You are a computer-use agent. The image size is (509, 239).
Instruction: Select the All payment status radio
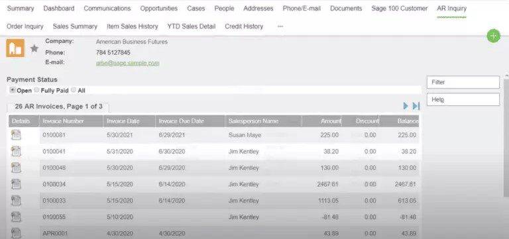pos(74,90)
